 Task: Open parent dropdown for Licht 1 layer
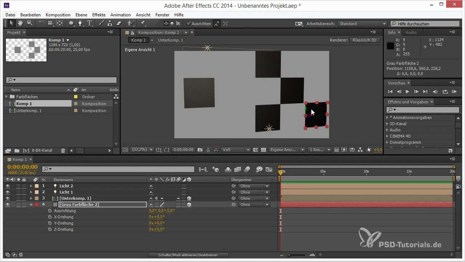click(x=254, y=192)
